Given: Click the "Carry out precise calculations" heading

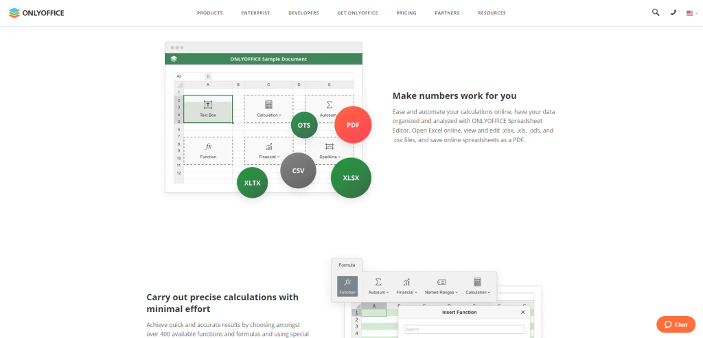Looking at the screenshot, I should tap(222, 303).
